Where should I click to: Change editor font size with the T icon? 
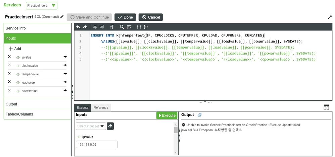112,27
